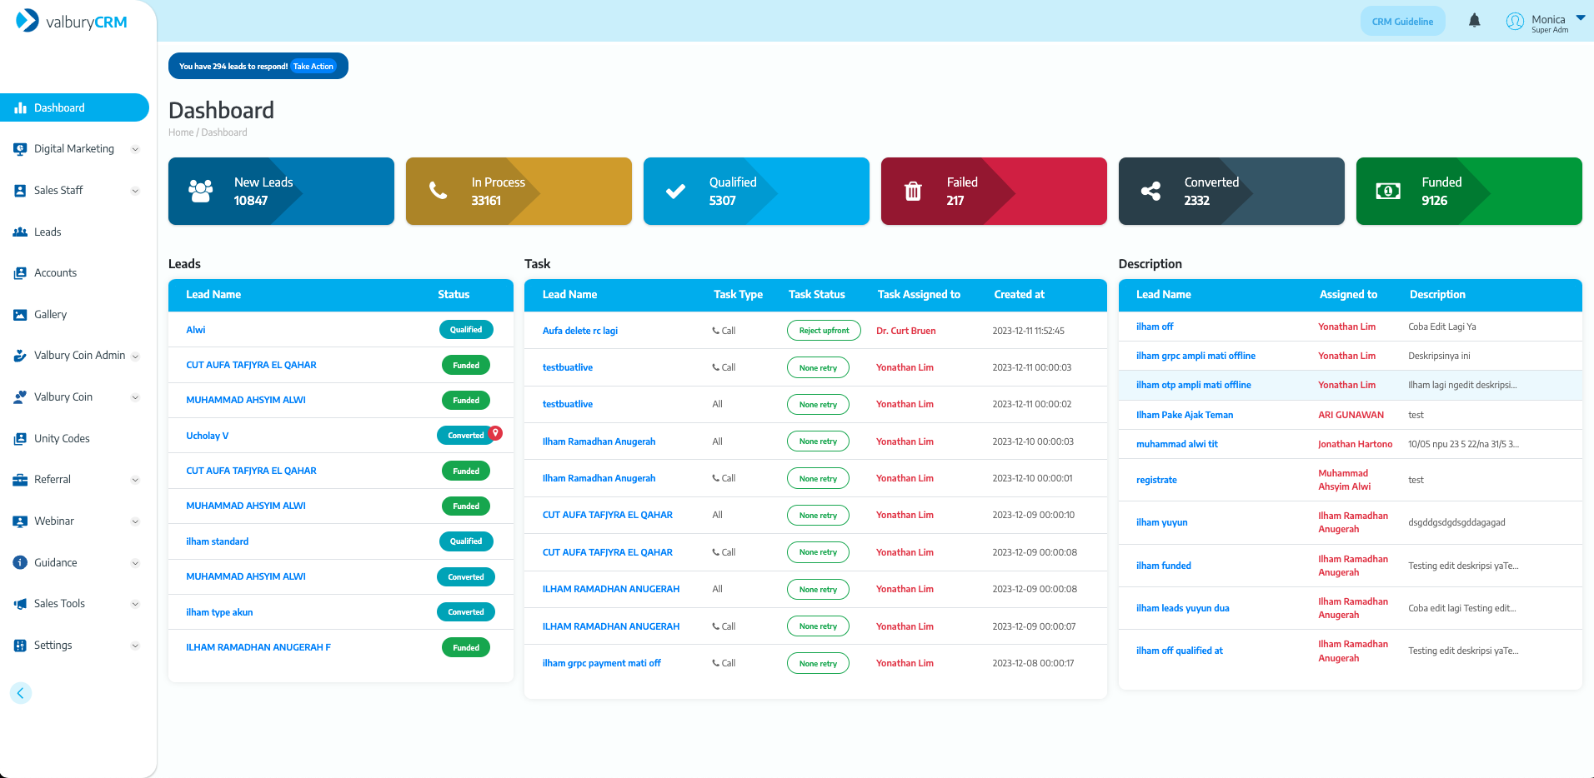Click the Home breadcrumb link
The image size is (1594, 778).
(x=180, y=132)
